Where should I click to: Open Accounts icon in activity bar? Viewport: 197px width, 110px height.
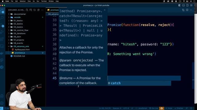pyautogui.click(x=2, y=96)
